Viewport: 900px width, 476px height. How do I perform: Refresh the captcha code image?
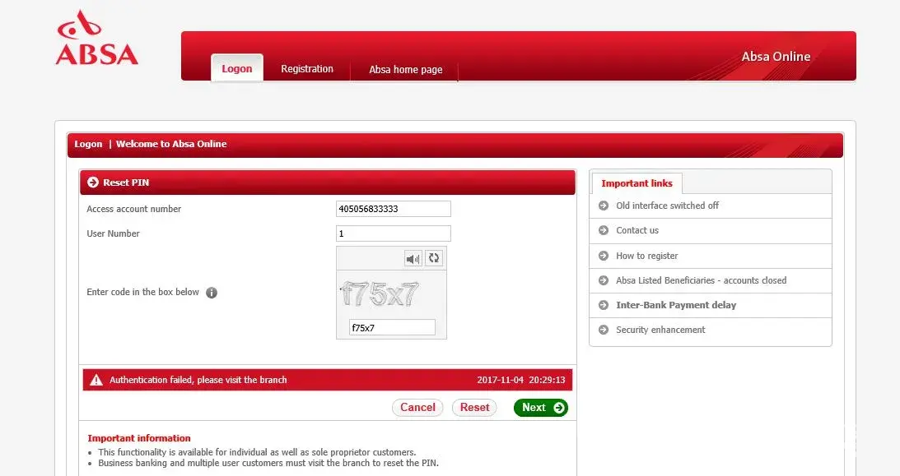tap(434, 258)
